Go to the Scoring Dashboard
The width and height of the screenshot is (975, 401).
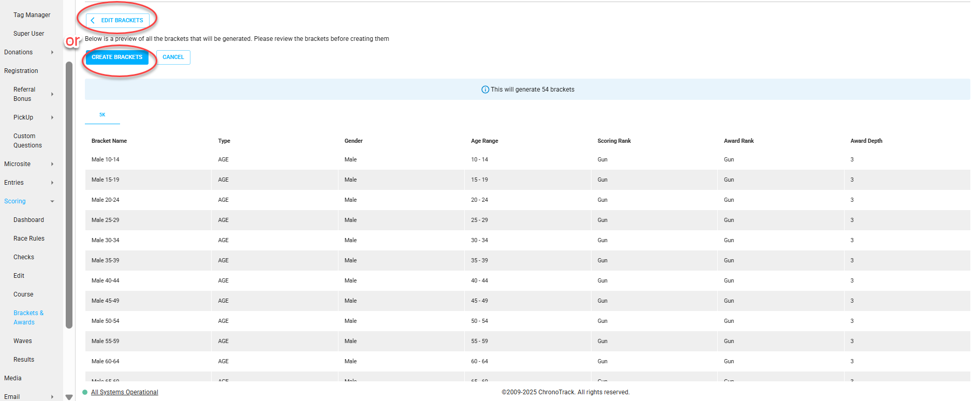point(28,220)
